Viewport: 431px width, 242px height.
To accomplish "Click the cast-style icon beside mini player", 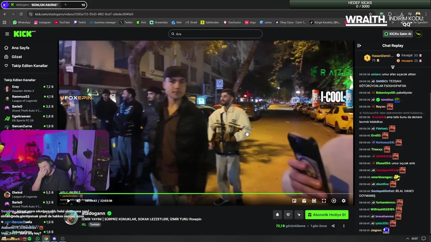I will pos(304,201).
